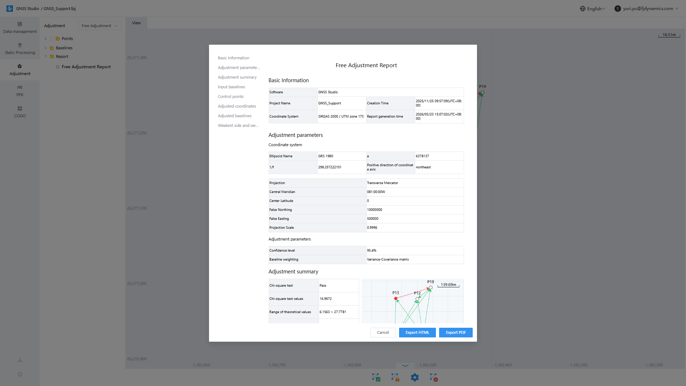The width and height of the screenshot is (686, 386).
Task: Open the Static Processing module
Action: coord(20,49)
